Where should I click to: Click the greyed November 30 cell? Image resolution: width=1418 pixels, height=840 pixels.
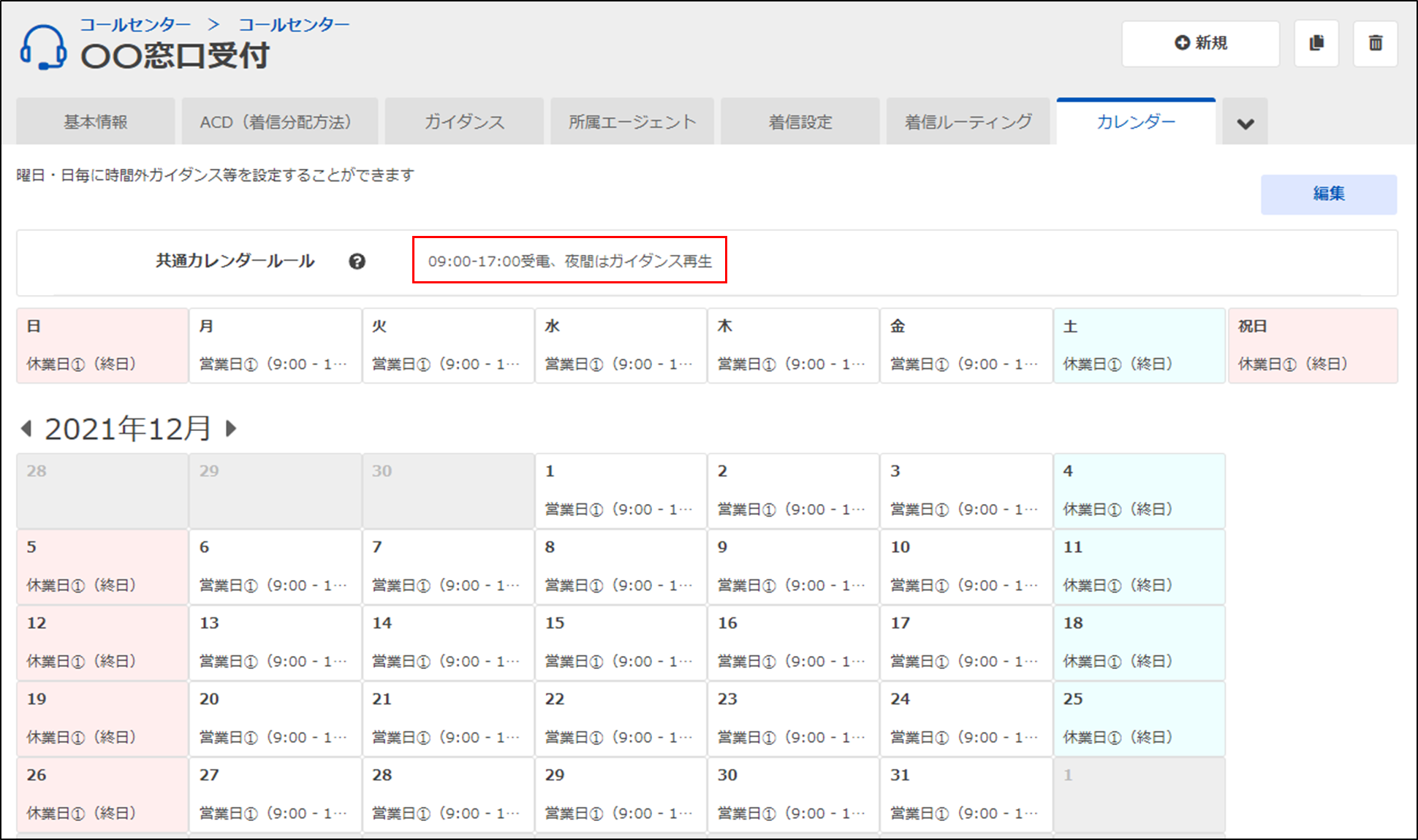(448, 491)
